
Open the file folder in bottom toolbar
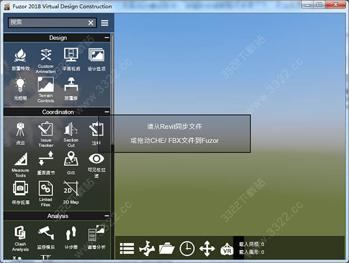click(x=167, y=248)
